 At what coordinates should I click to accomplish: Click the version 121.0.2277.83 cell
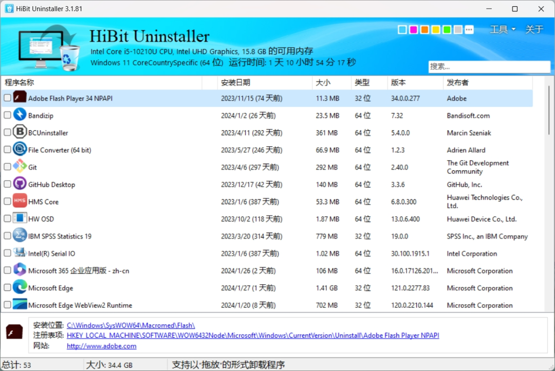click(410, 288)
